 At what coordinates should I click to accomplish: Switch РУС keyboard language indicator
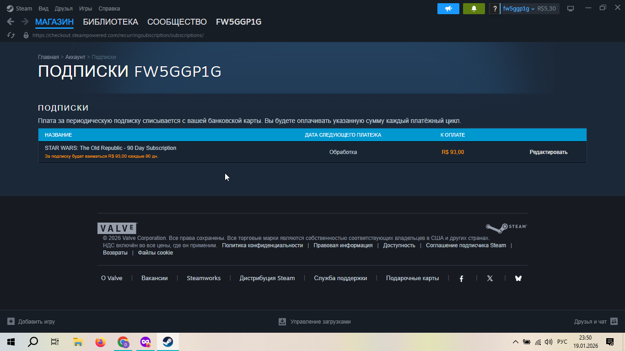[x=562, y=342]
